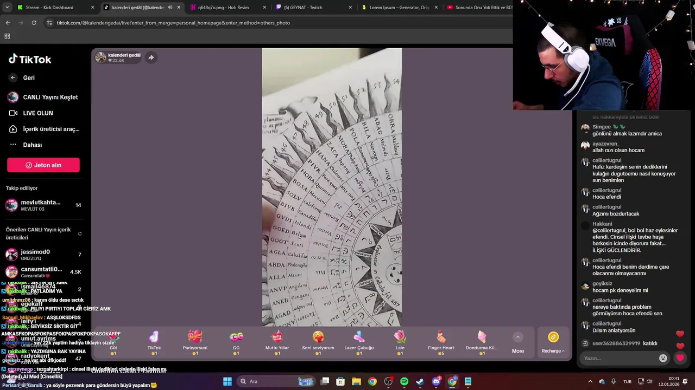The height and width of the screenshot is (390, 695).
Task: Open CANLI Yayını Keşfet
Action: [43, 97]
